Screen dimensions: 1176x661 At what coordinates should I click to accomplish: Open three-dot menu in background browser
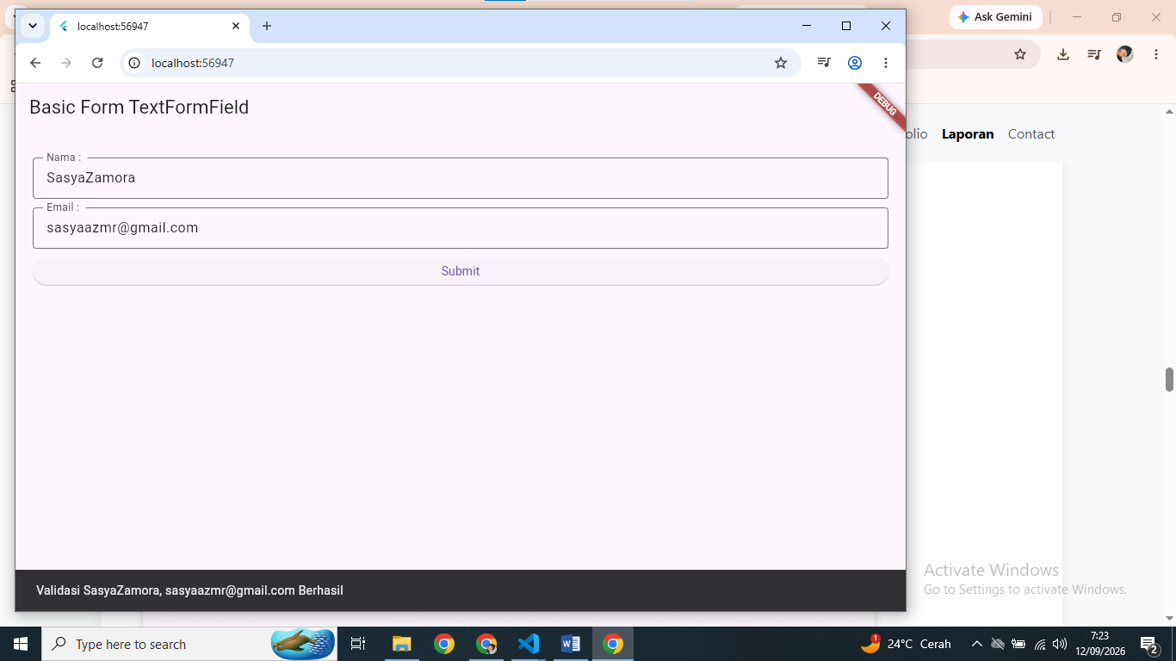point(1155,54)
